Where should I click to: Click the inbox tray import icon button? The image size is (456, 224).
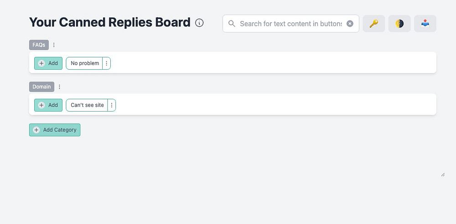425,24
